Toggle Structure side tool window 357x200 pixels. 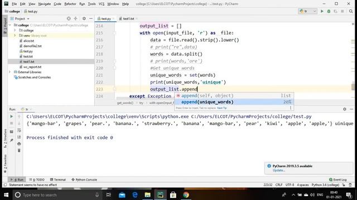[x=5, y=138]
